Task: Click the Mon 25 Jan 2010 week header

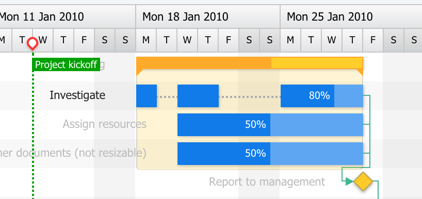Action: coord(351,16)
